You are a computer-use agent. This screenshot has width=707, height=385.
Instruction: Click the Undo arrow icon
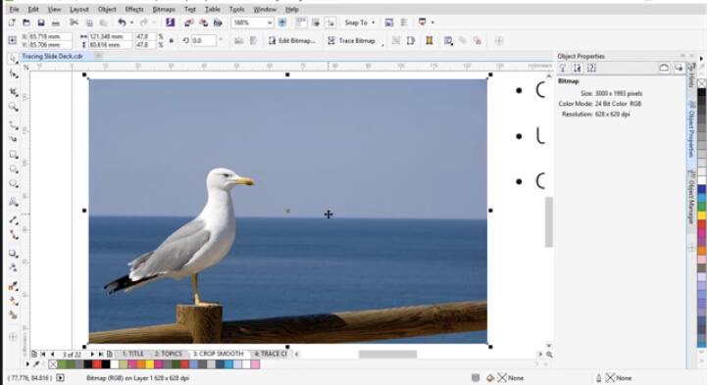122,23
